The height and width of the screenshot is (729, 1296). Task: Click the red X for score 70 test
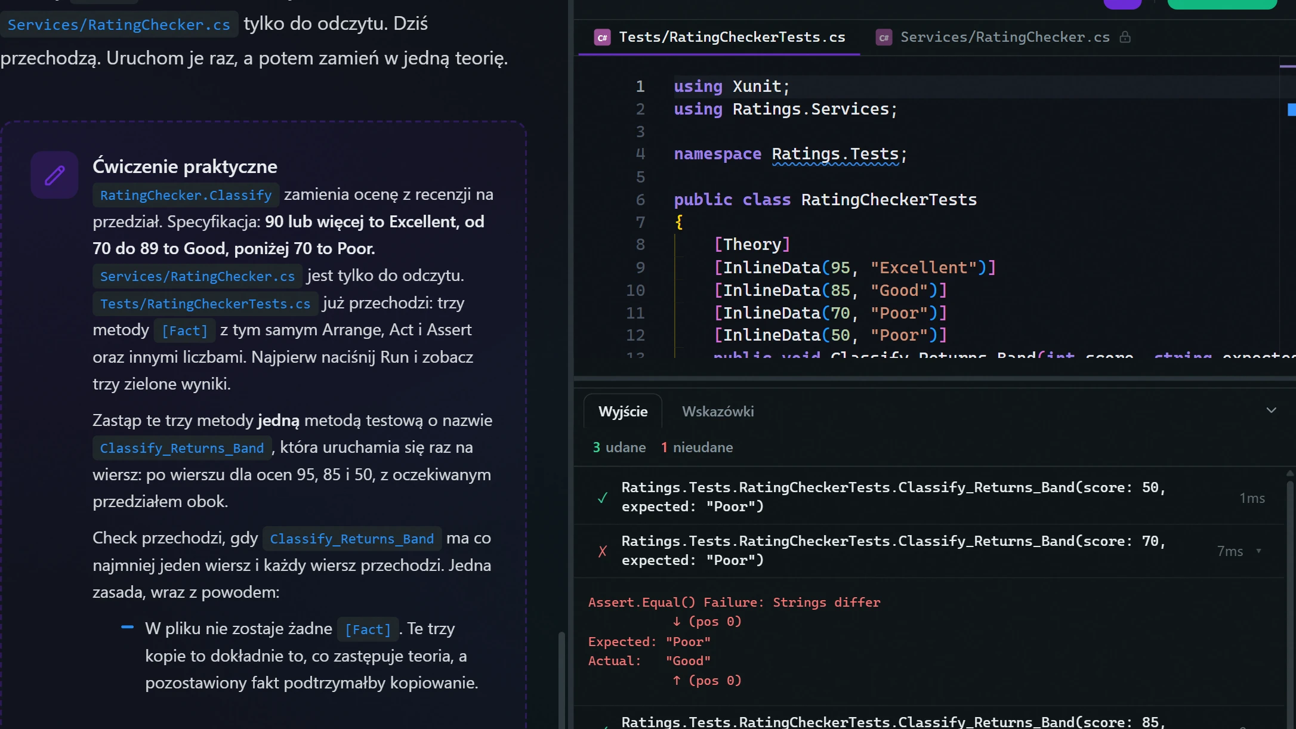(603, 551)
